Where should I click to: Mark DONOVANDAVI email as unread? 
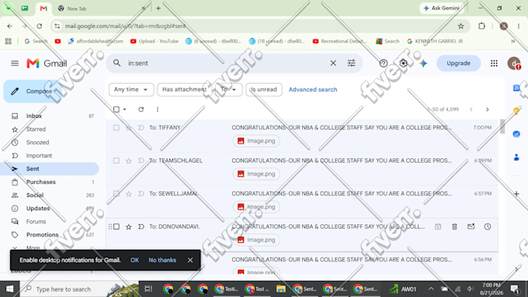pyautogui.click(x=471, y=226)
